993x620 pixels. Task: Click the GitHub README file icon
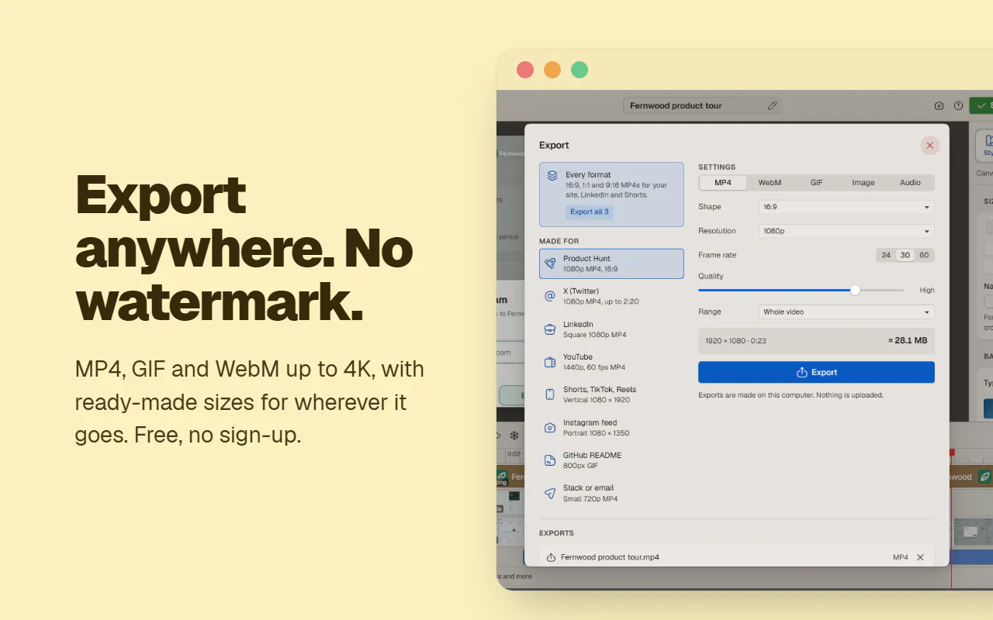pyautogui.click(x=550, y=460)
